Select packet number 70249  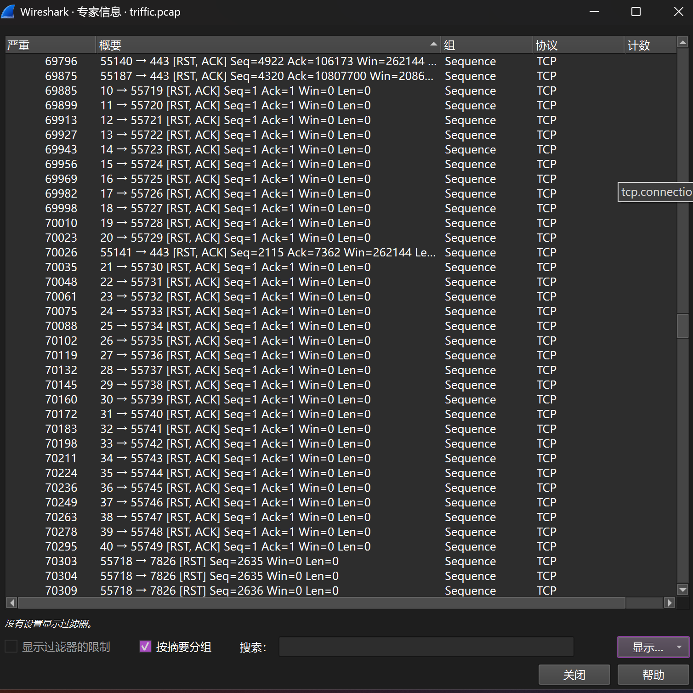click(x=61, y=502)
